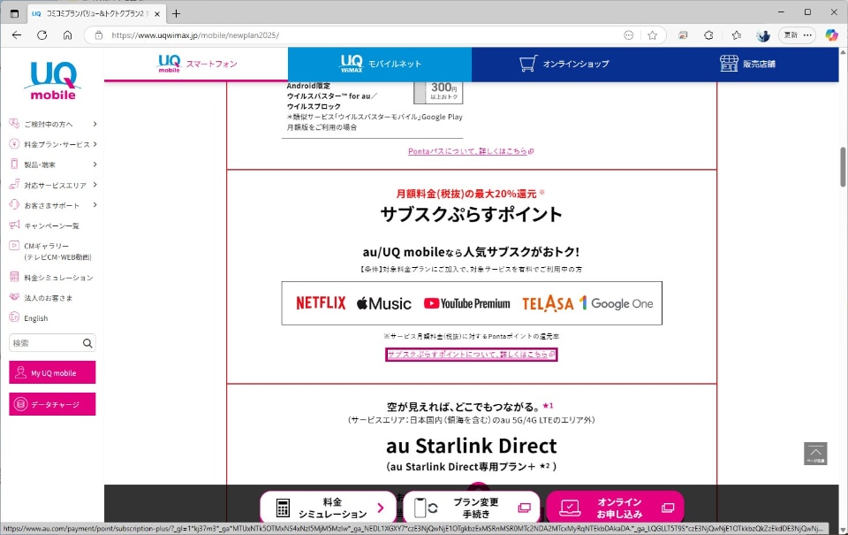Close the UQ mobile plan tab

point(157,14)
